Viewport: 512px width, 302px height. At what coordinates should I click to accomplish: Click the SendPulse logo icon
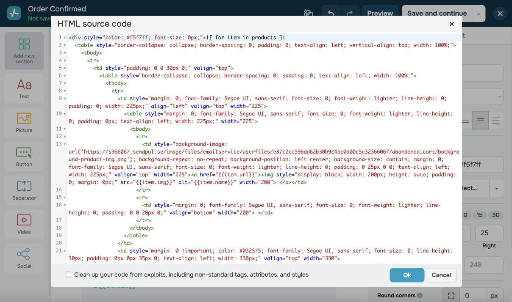pos(14,13)
